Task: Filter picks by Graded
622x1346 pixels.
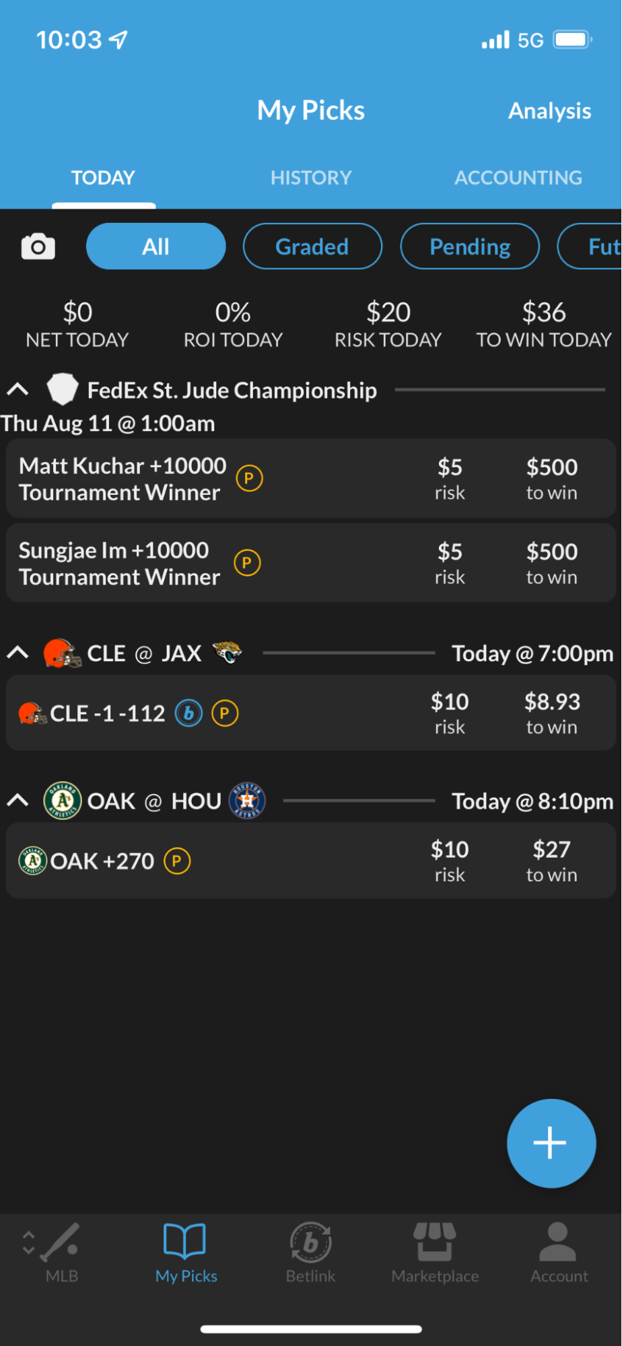Action: [312, 247]
